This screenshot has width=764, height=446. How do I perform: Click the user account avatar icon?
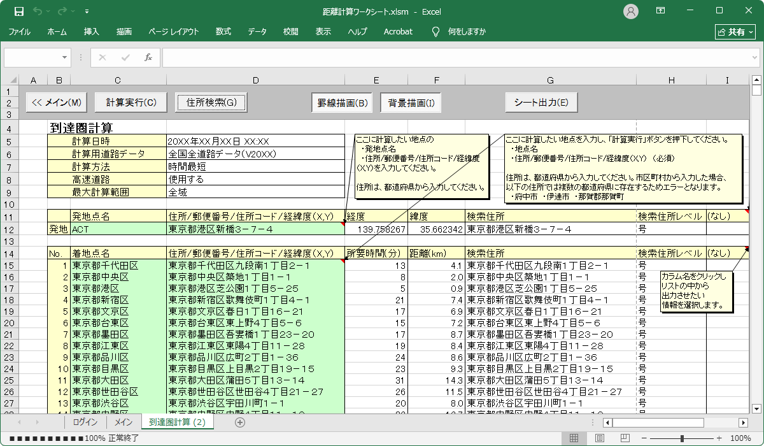click(x=631, y=11)
